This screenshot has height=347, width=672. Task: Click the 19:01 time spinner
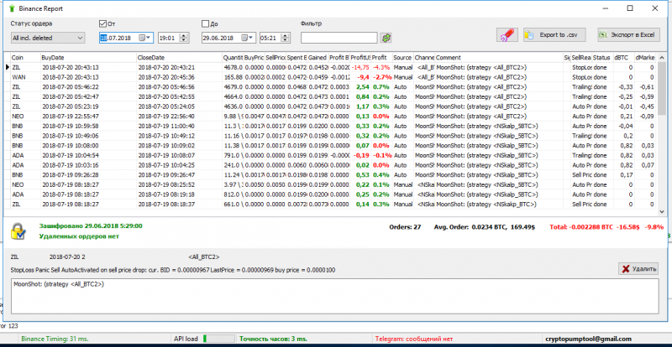184,38
